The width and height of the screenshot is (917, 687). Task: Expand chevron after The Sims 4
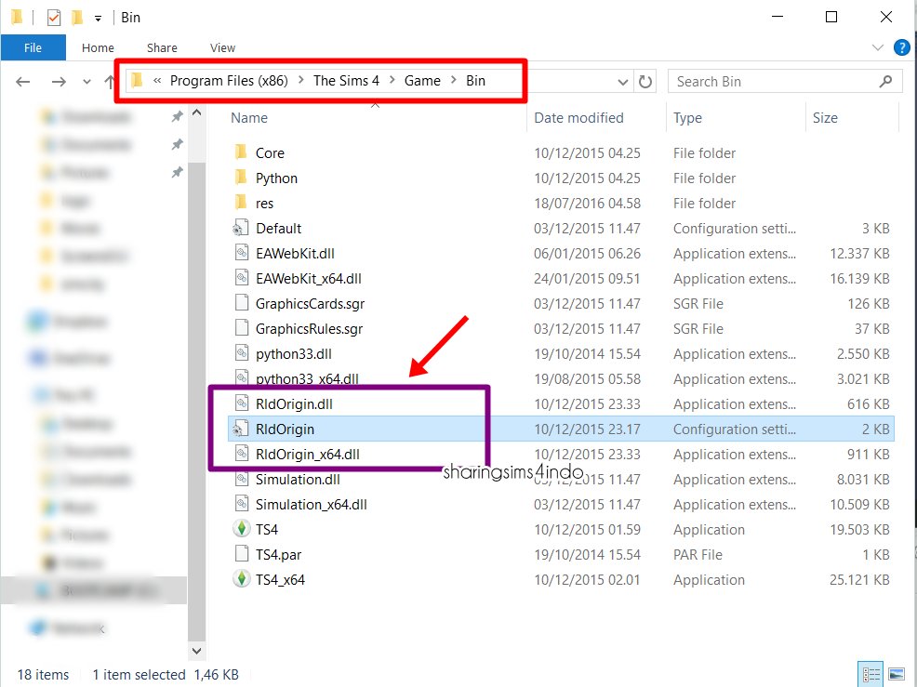point(392,80)
